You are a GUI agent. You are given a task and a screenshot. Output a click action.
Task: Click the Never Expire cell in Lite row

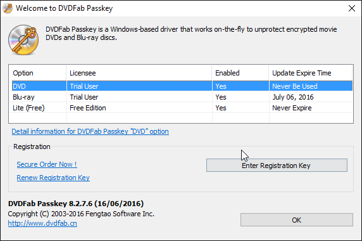click(x=292, y=108)
